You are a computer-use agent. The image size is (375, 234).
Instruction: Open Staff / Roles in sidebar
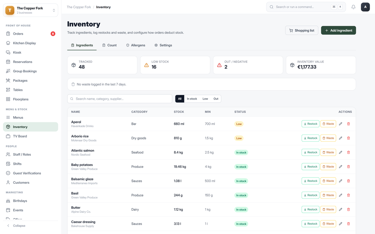(31, 154)
